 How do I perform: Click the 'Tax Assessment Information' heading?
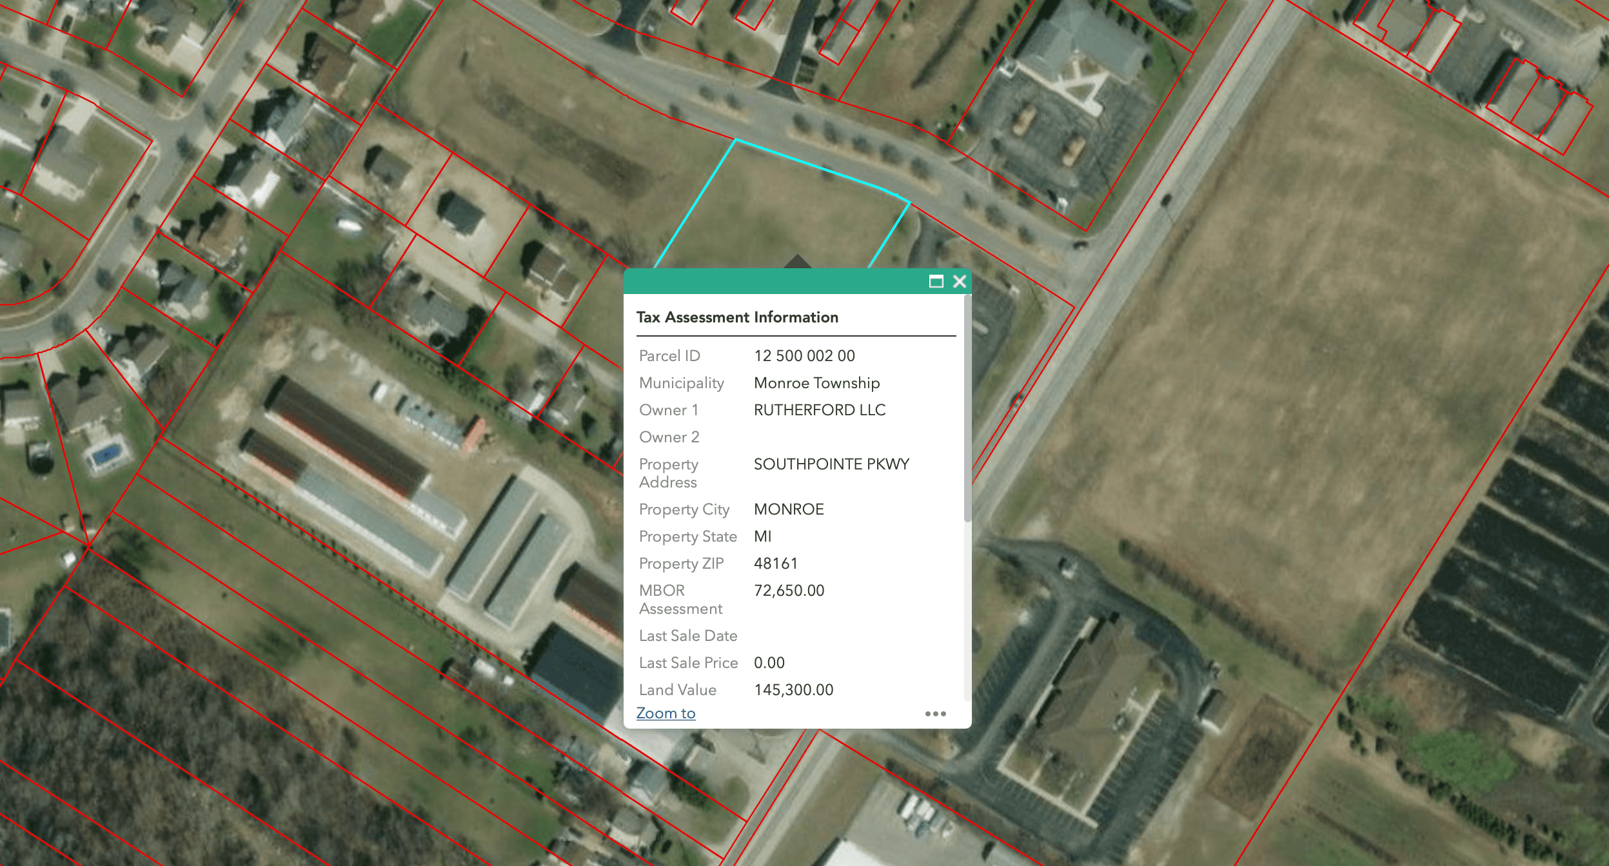[737, 317]
